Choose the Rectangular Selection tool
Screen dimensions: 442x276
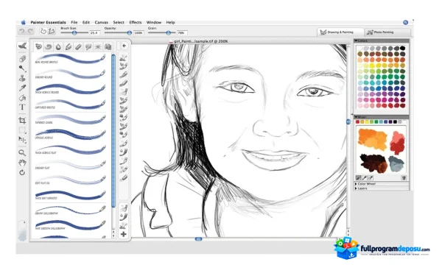click(22, 130)
